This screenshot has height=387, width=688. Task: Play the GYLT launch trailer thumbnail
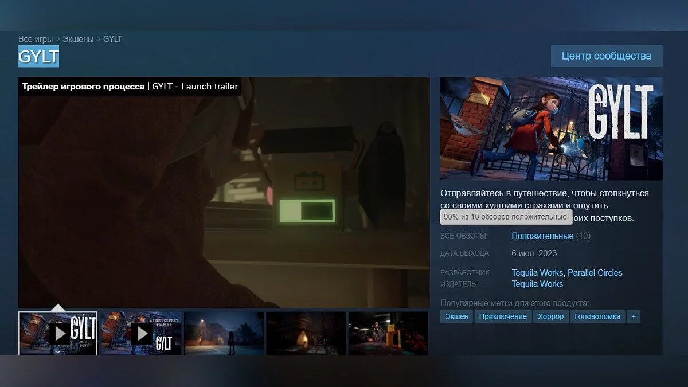58,333
